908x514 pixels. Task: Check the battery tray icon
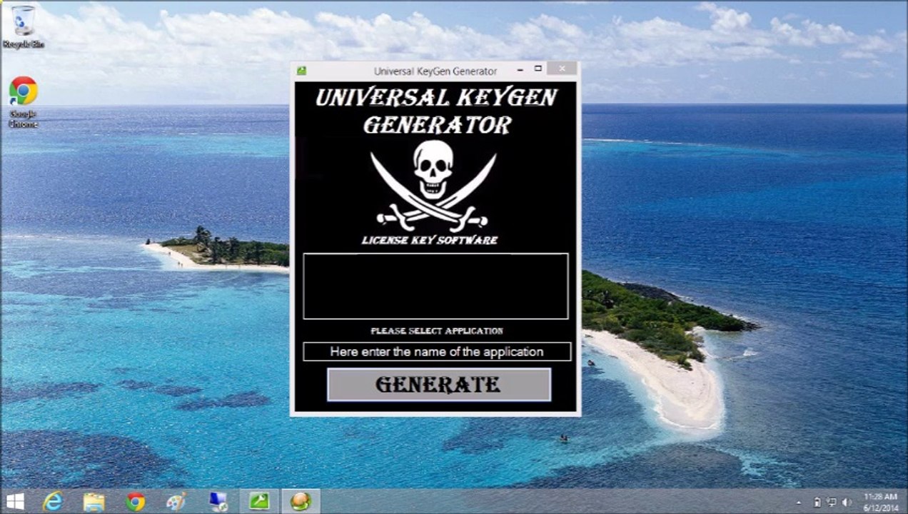click(x=817, y=503)
